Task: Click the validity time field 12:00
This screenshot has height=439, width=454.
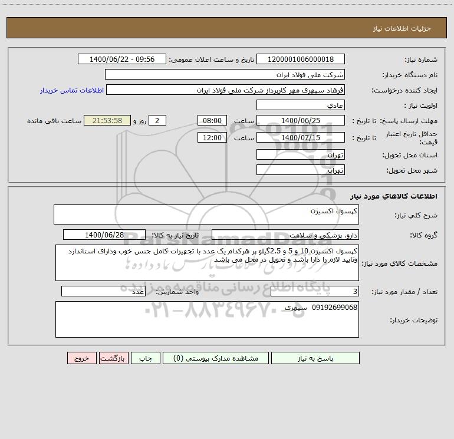Action: (x=212, y=137)
